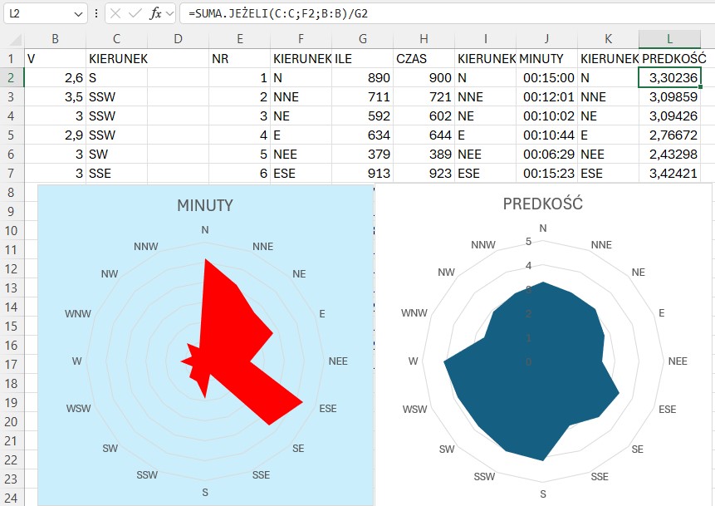The height and width of the screenshot is (506, 715).
Task: Select cell L2 with value 3,30236
Action: (x=669, y=77)
